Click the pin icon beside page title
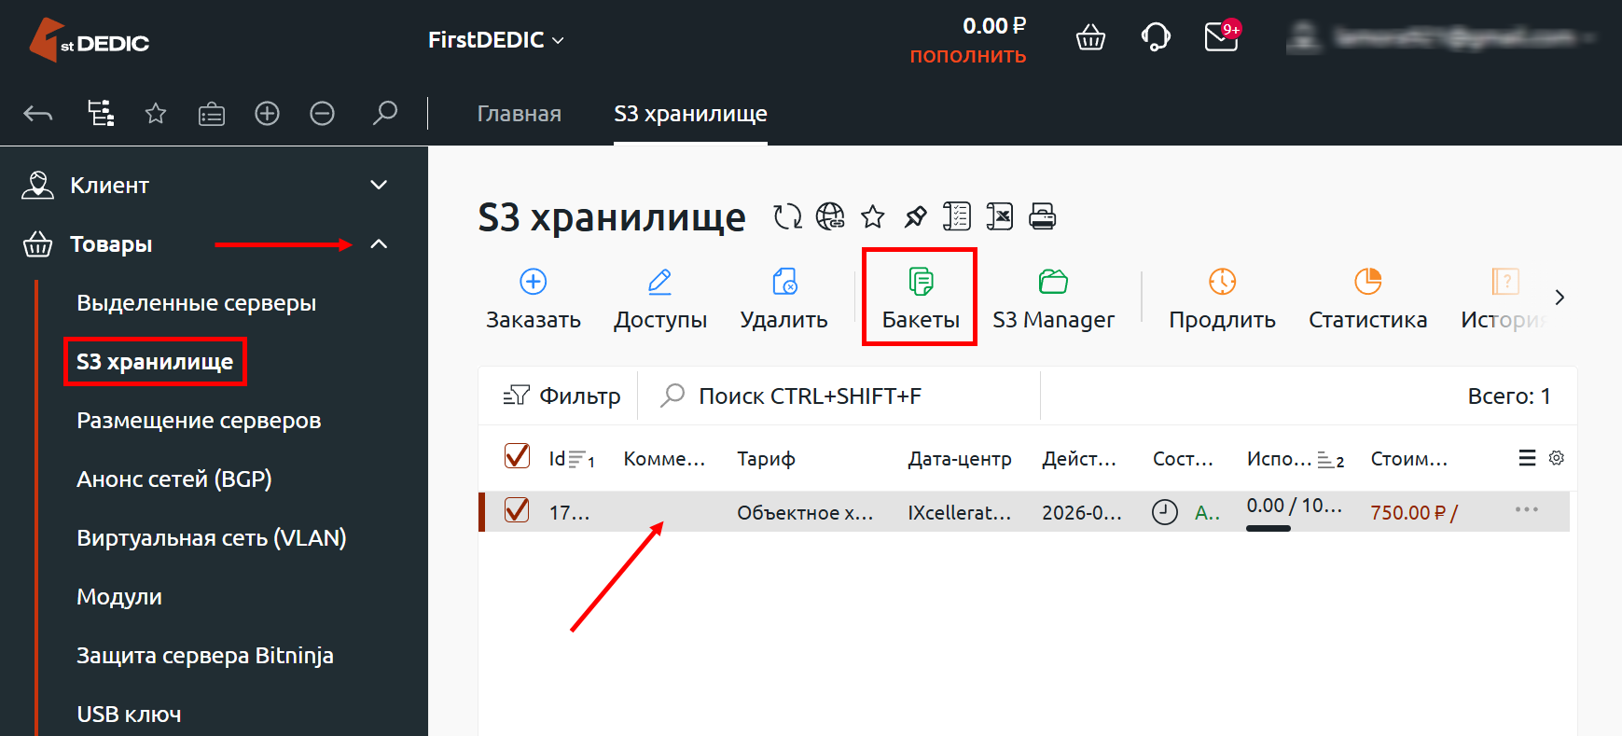This screenshot has width=1622, height=736. (915, 216)
